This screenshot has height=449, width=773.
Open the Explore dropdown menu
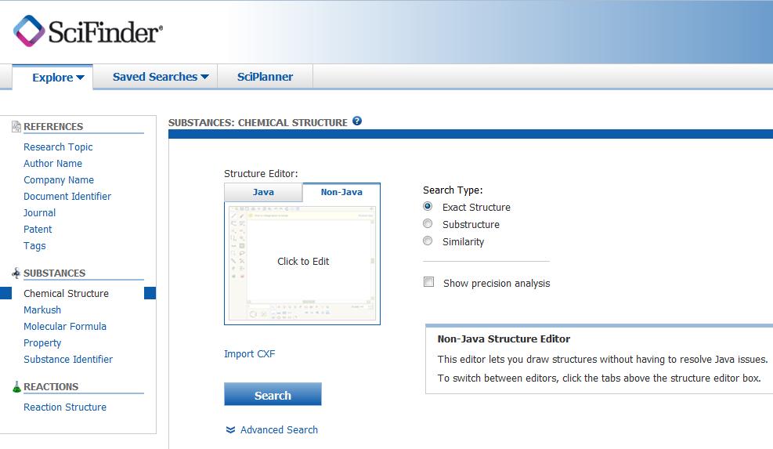[x=58, y=78]
